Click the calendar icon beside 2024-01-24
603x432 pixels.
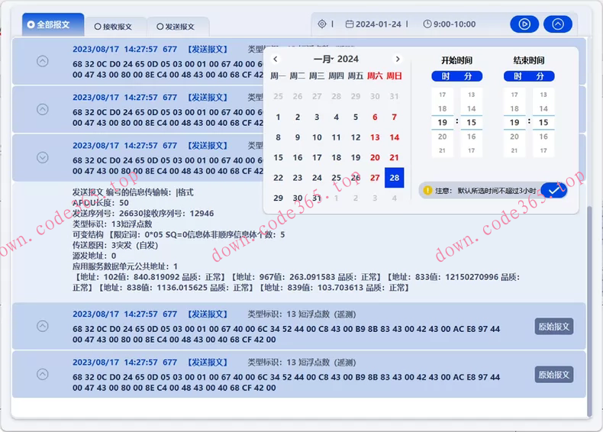click(350, 24)
